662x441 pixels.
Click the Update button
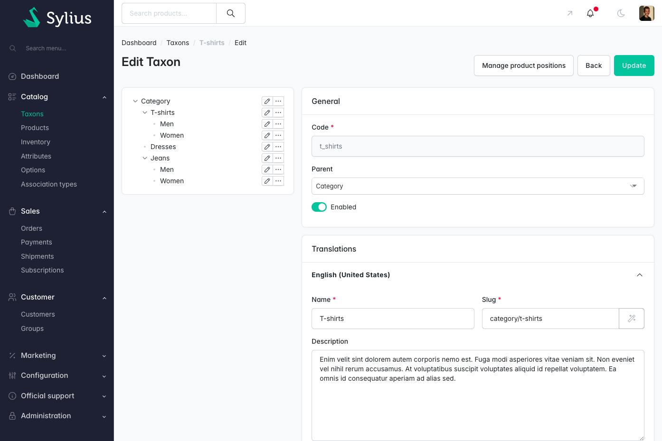(634, 66)
